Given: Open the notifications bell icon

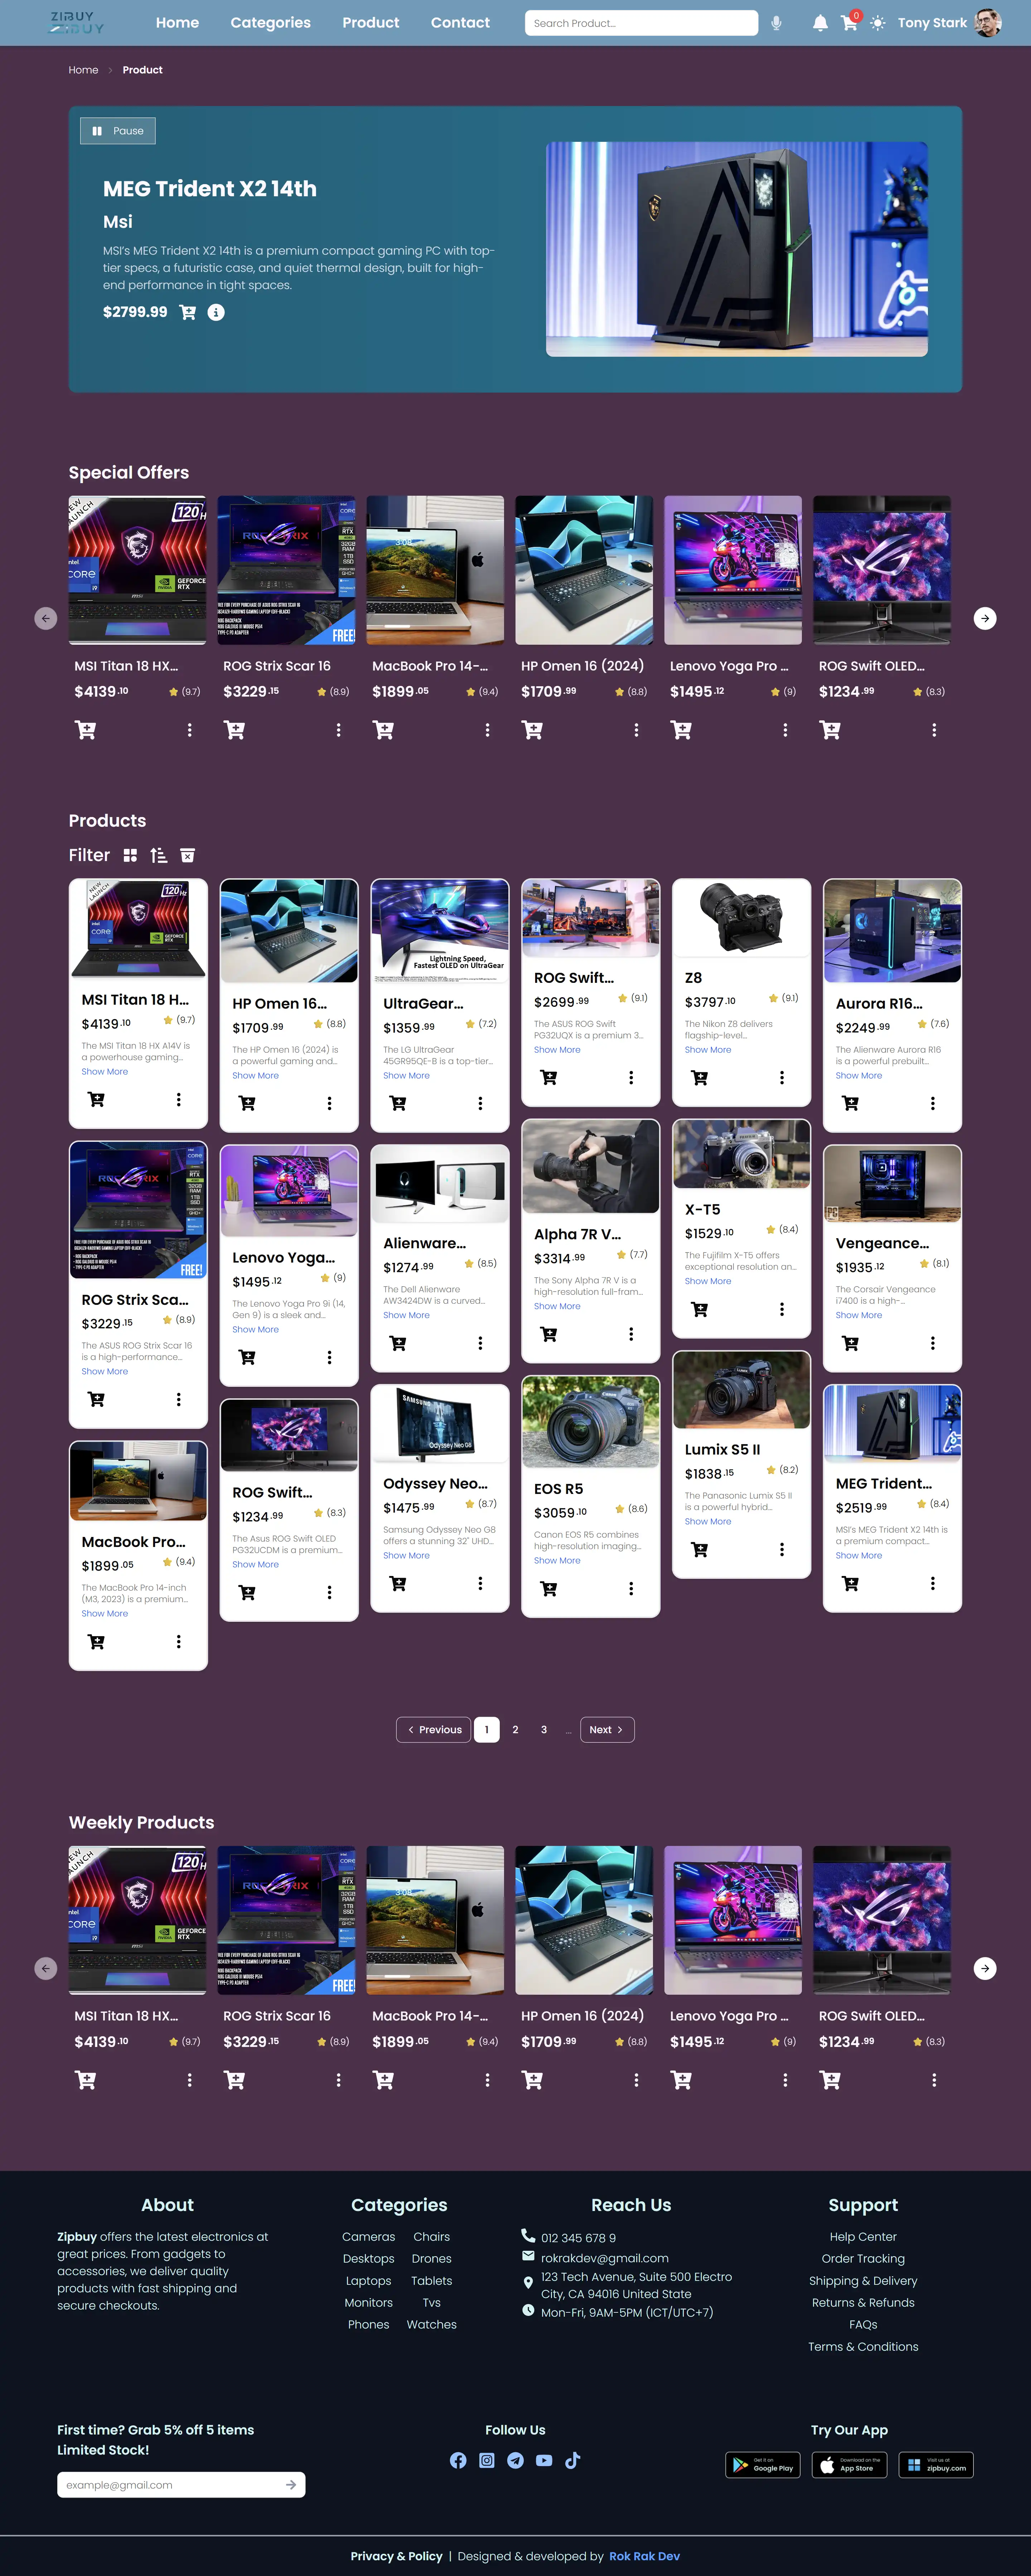Looking at the screenshot, I should [820, 23].
